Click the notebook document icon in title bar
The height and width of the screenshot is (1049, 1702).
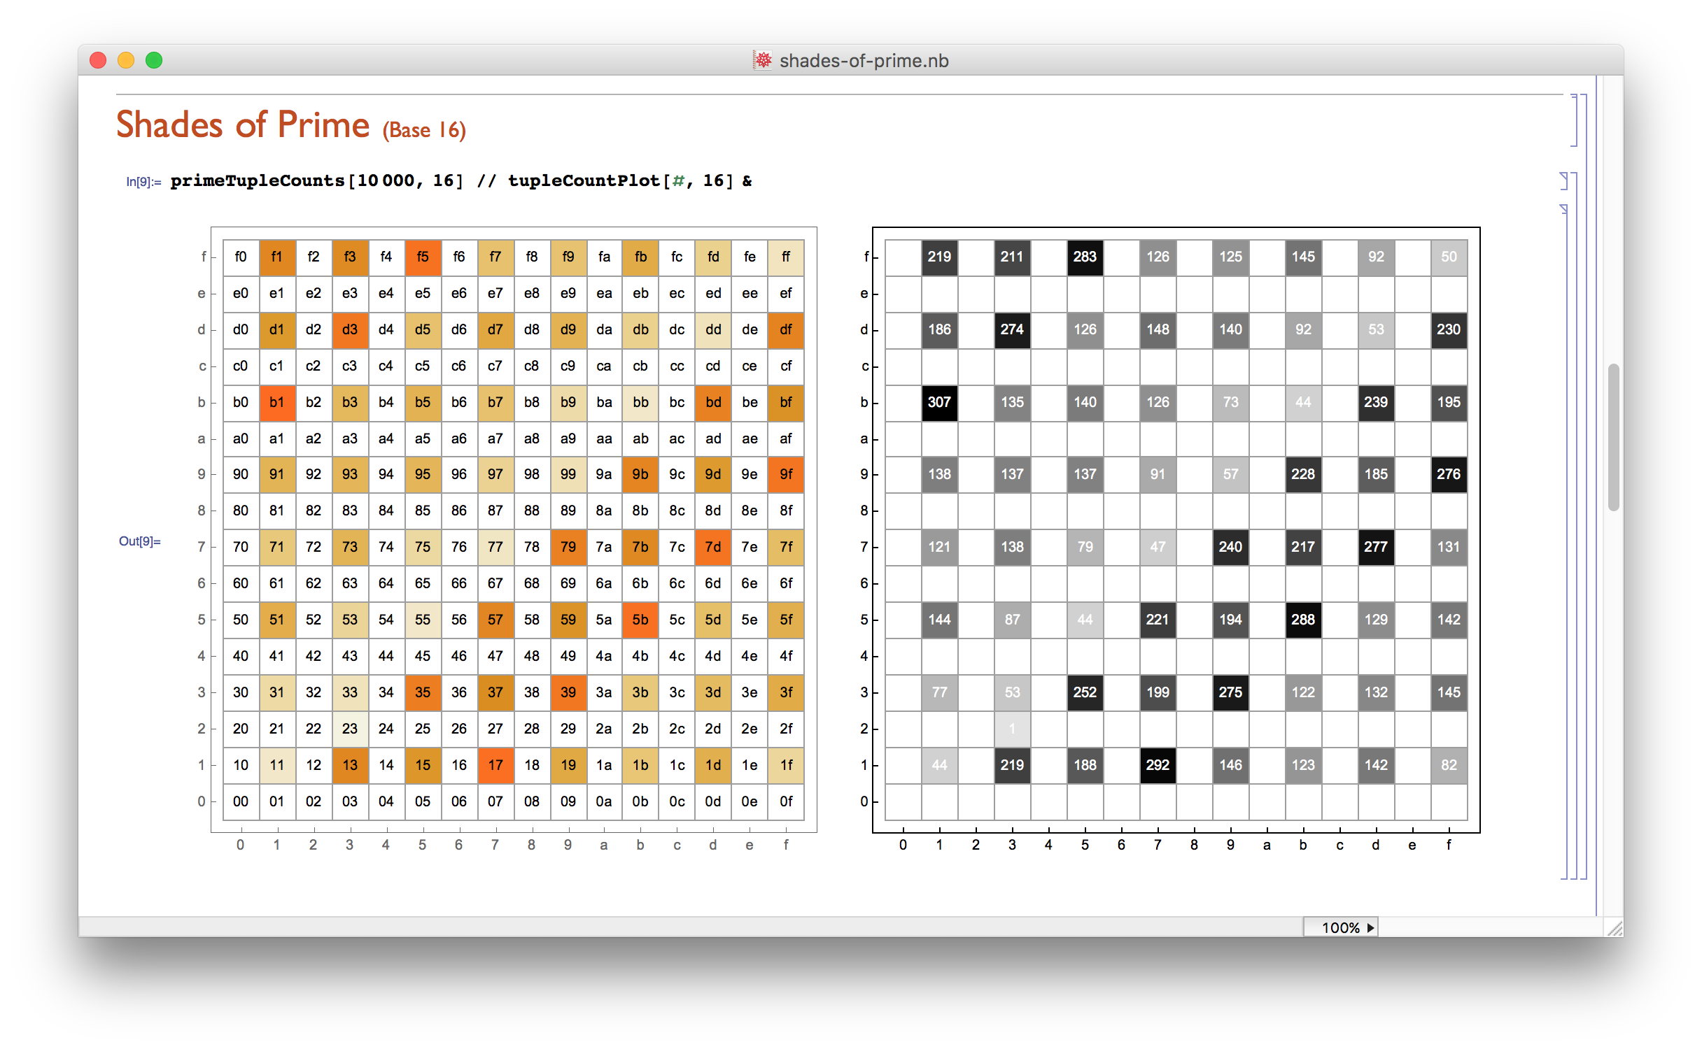[762, 60]
